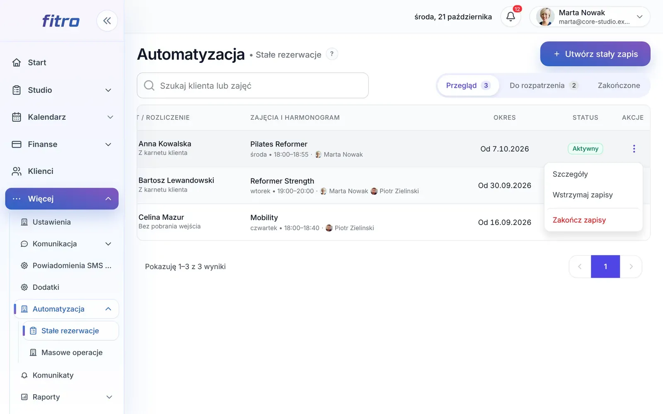Click the Bartosz Lewandowski client name
The width and height of the screenshot is (663, 414).
176,181
